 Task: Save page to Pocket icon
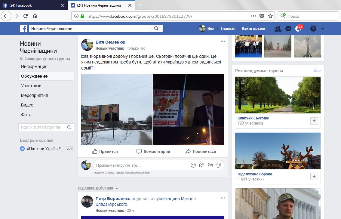point(262,16)
